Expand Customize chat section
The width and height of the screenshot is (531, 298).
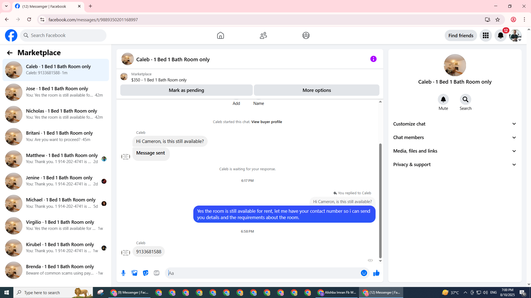(455, 124)
